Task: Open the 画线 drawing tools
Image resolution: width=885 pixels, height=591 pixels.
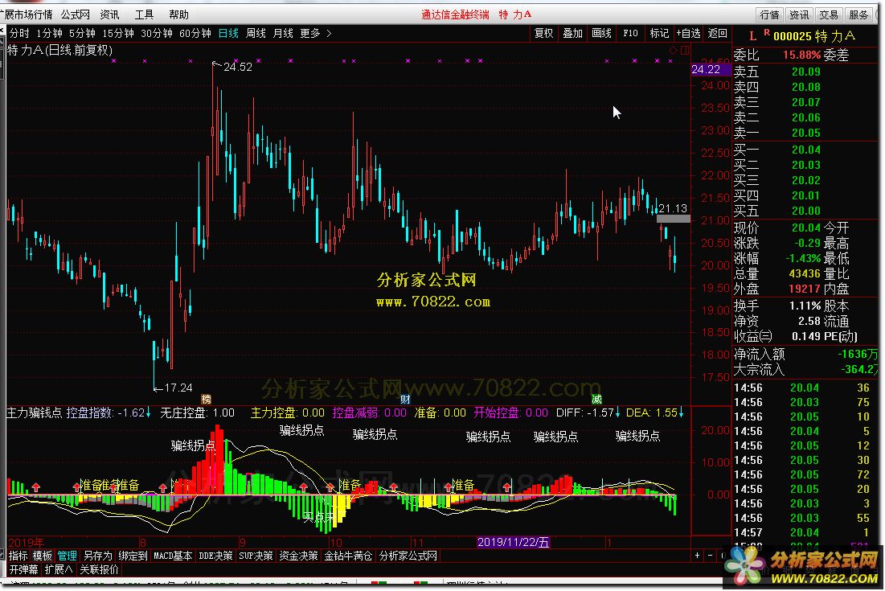Action: 601,33
